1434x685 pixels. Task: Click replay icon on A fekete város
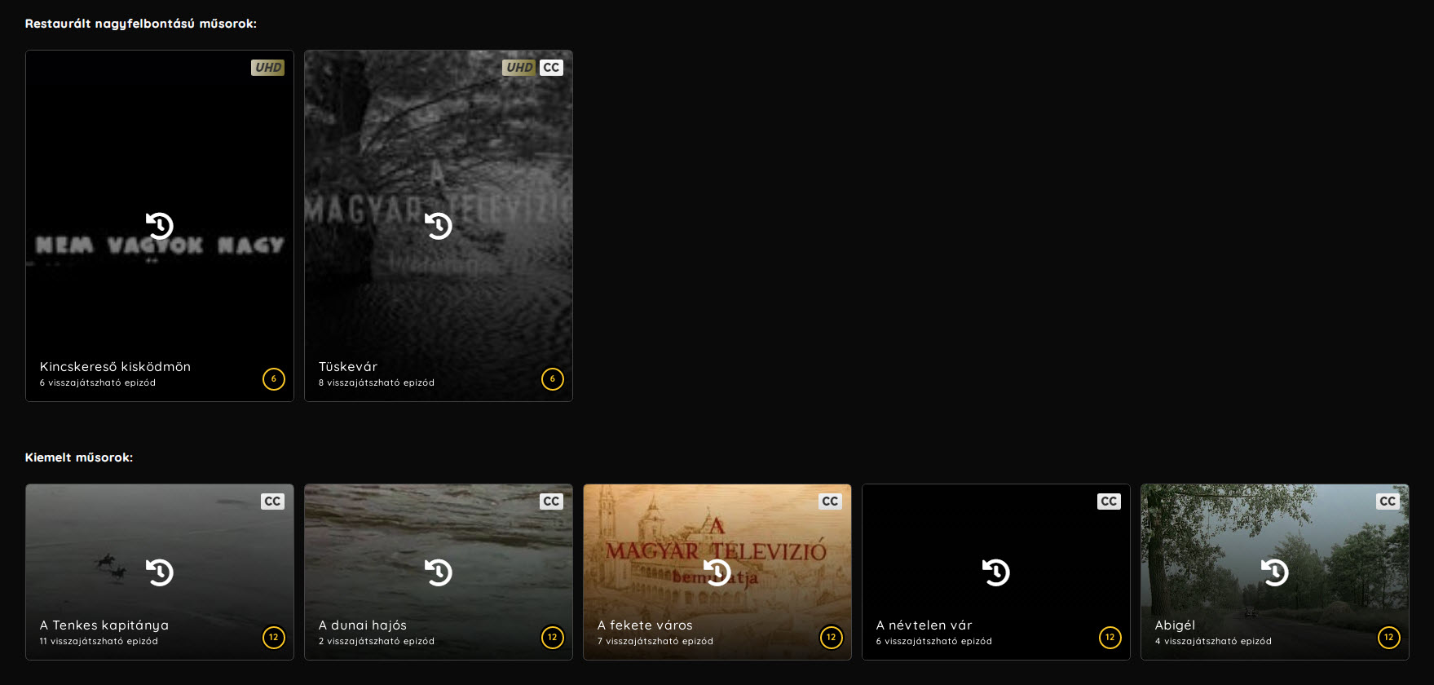(x=717, y=572)
